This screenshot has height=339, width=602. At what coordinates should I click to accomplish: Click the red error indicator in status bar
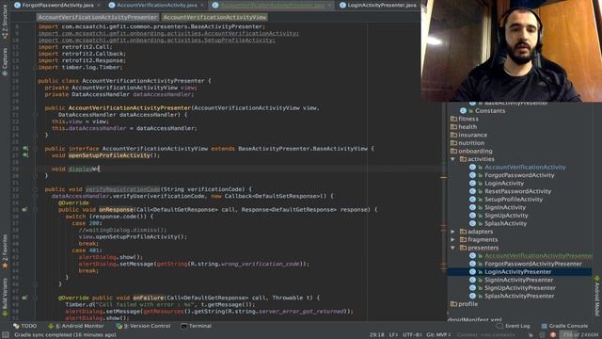click(553, 335)
